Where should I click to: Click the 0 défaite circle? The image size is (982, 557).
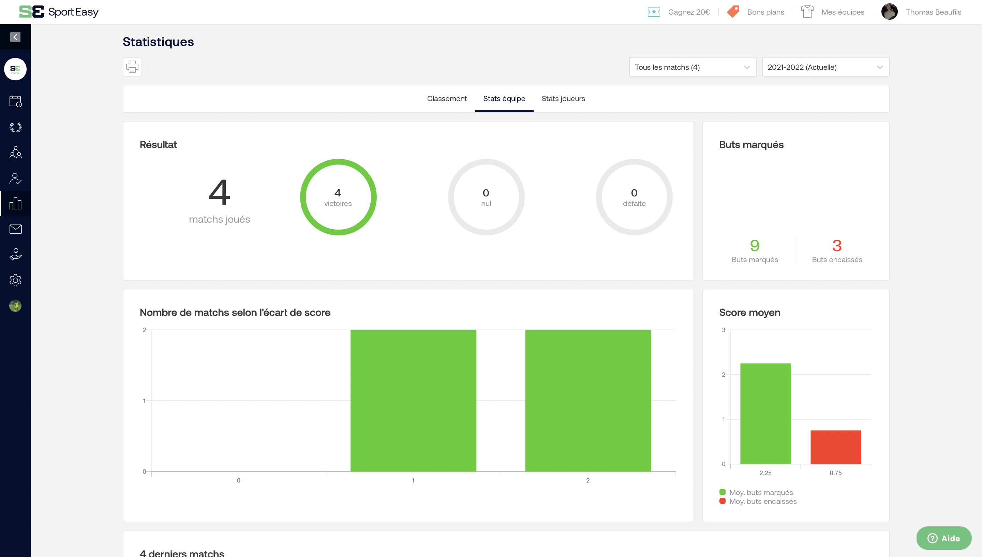coord(634,197)
